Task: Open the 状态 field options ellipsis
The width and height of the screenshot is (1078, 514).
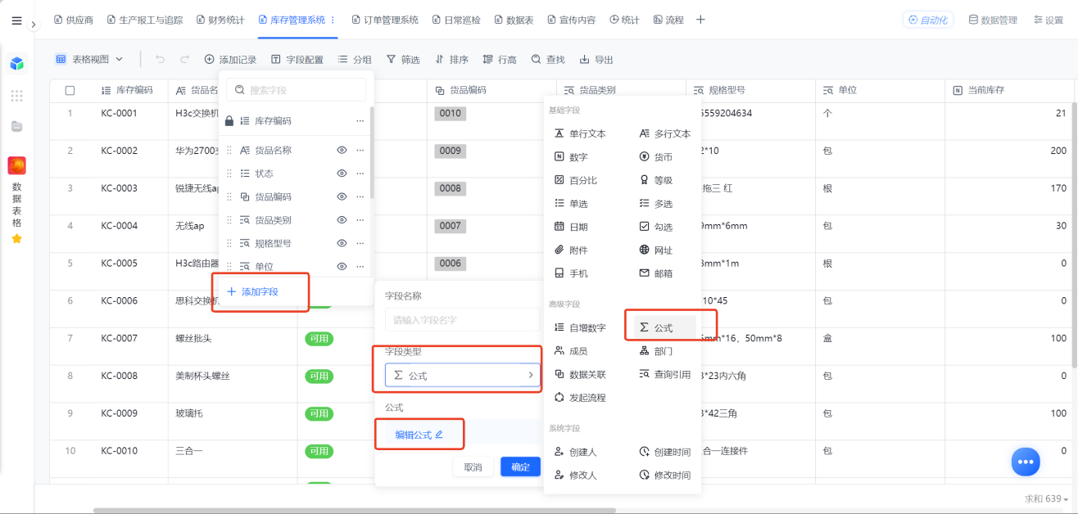Action: 360,174
